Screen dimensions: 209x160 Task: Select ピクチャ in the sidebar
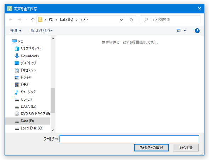click(26, 78)
